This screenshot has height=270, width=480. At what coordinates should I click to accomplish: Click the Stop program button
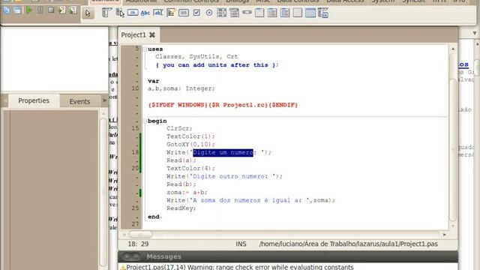coord(51,10)
